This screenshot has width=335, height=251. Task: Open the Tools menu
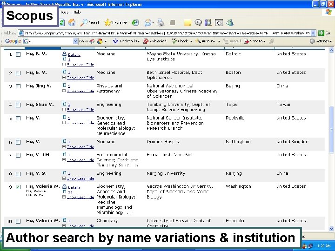click(64, 12)
